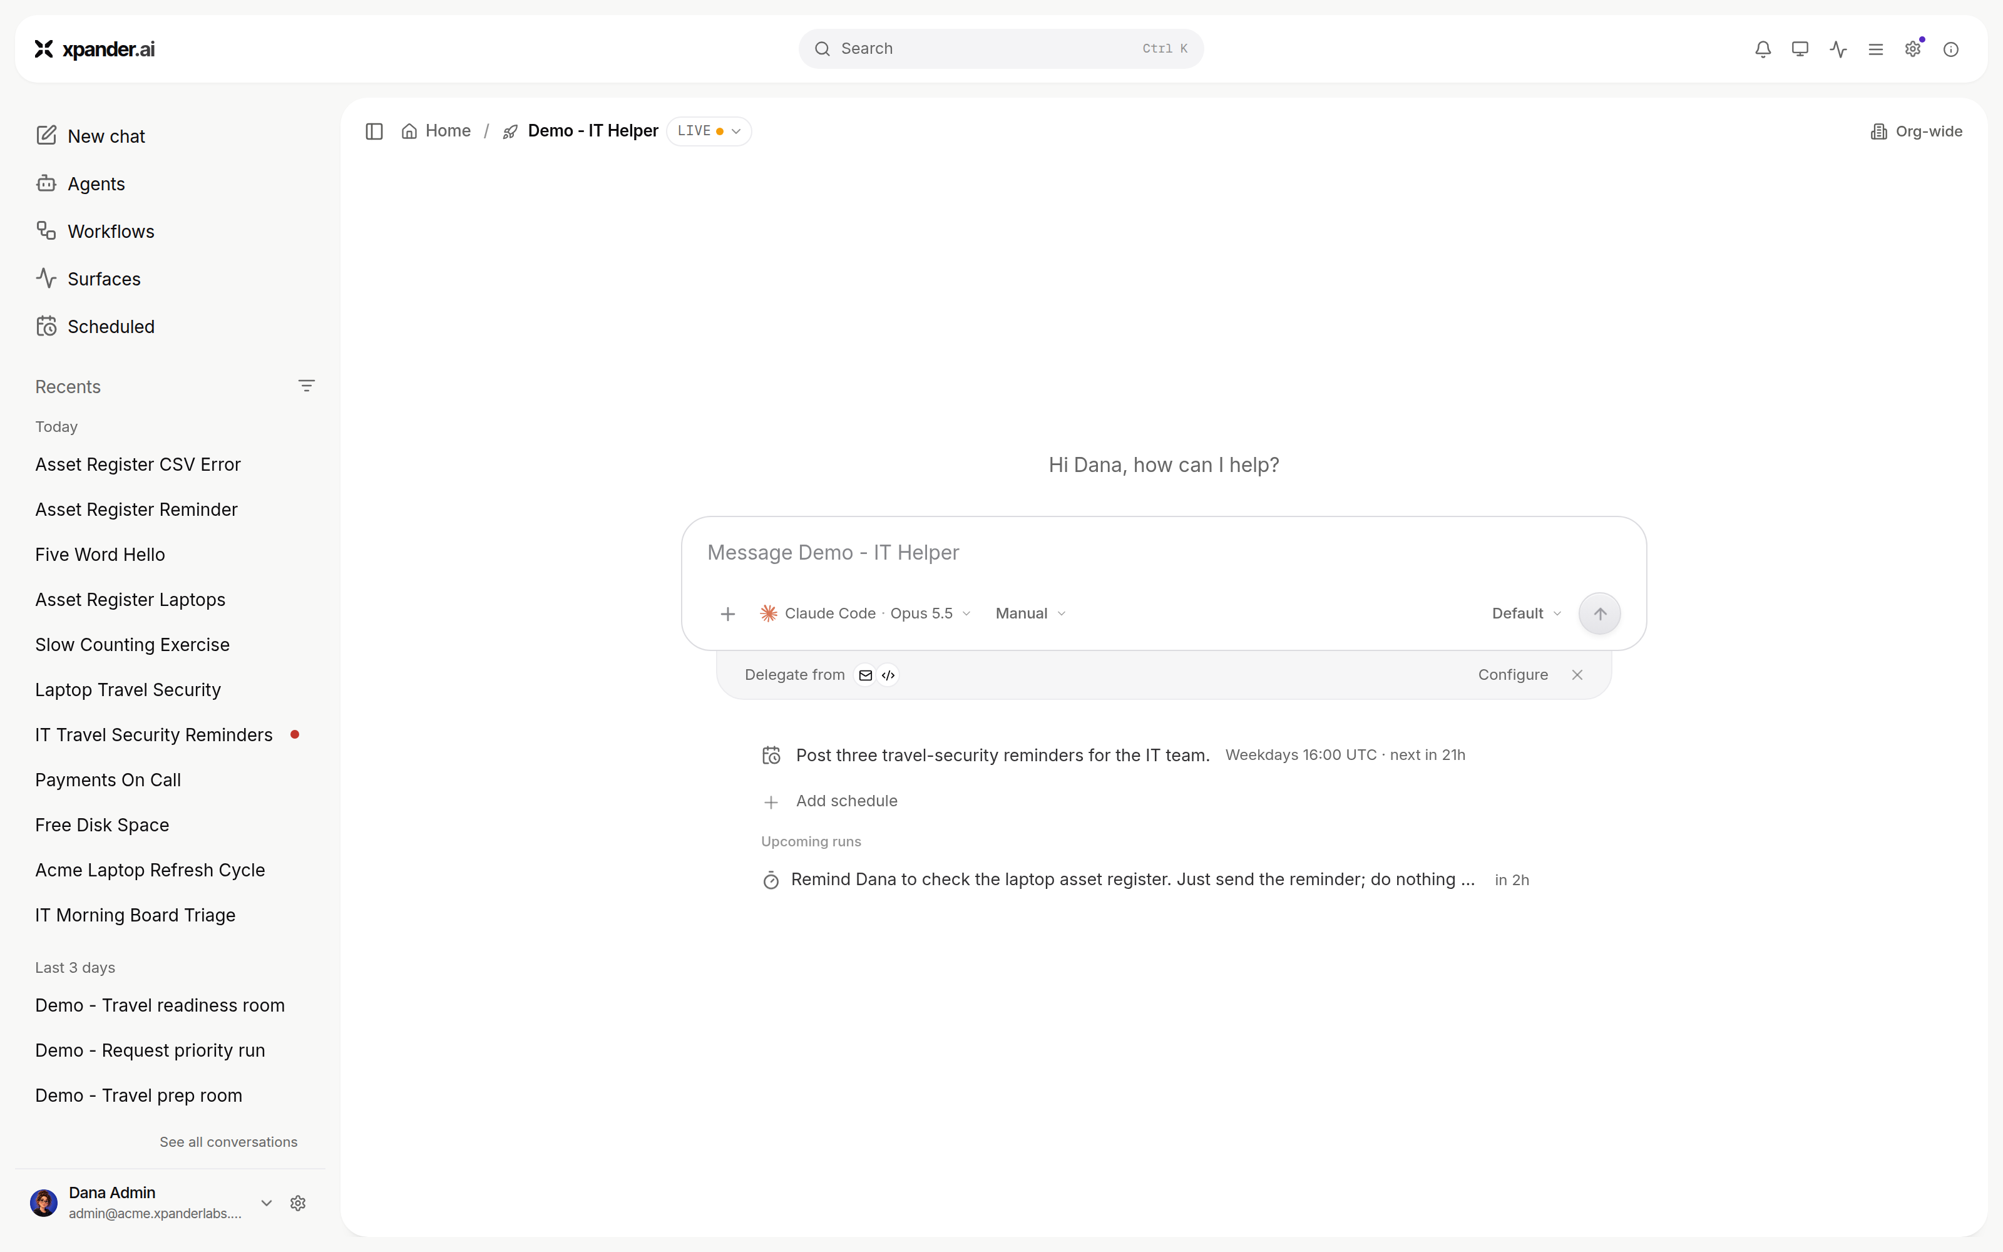The height and width of the screenshot is (1252, 2003).
Task: Open the Free Disk Space conversation
Action: tap(103, 824)
